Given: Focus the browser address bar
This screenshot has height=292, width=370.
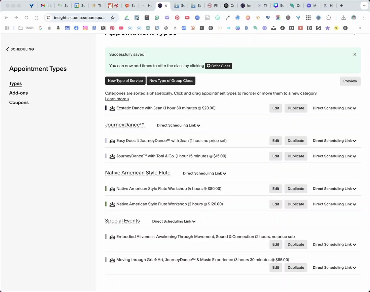Looking at the screenshot, I should (x=79, y=18).
